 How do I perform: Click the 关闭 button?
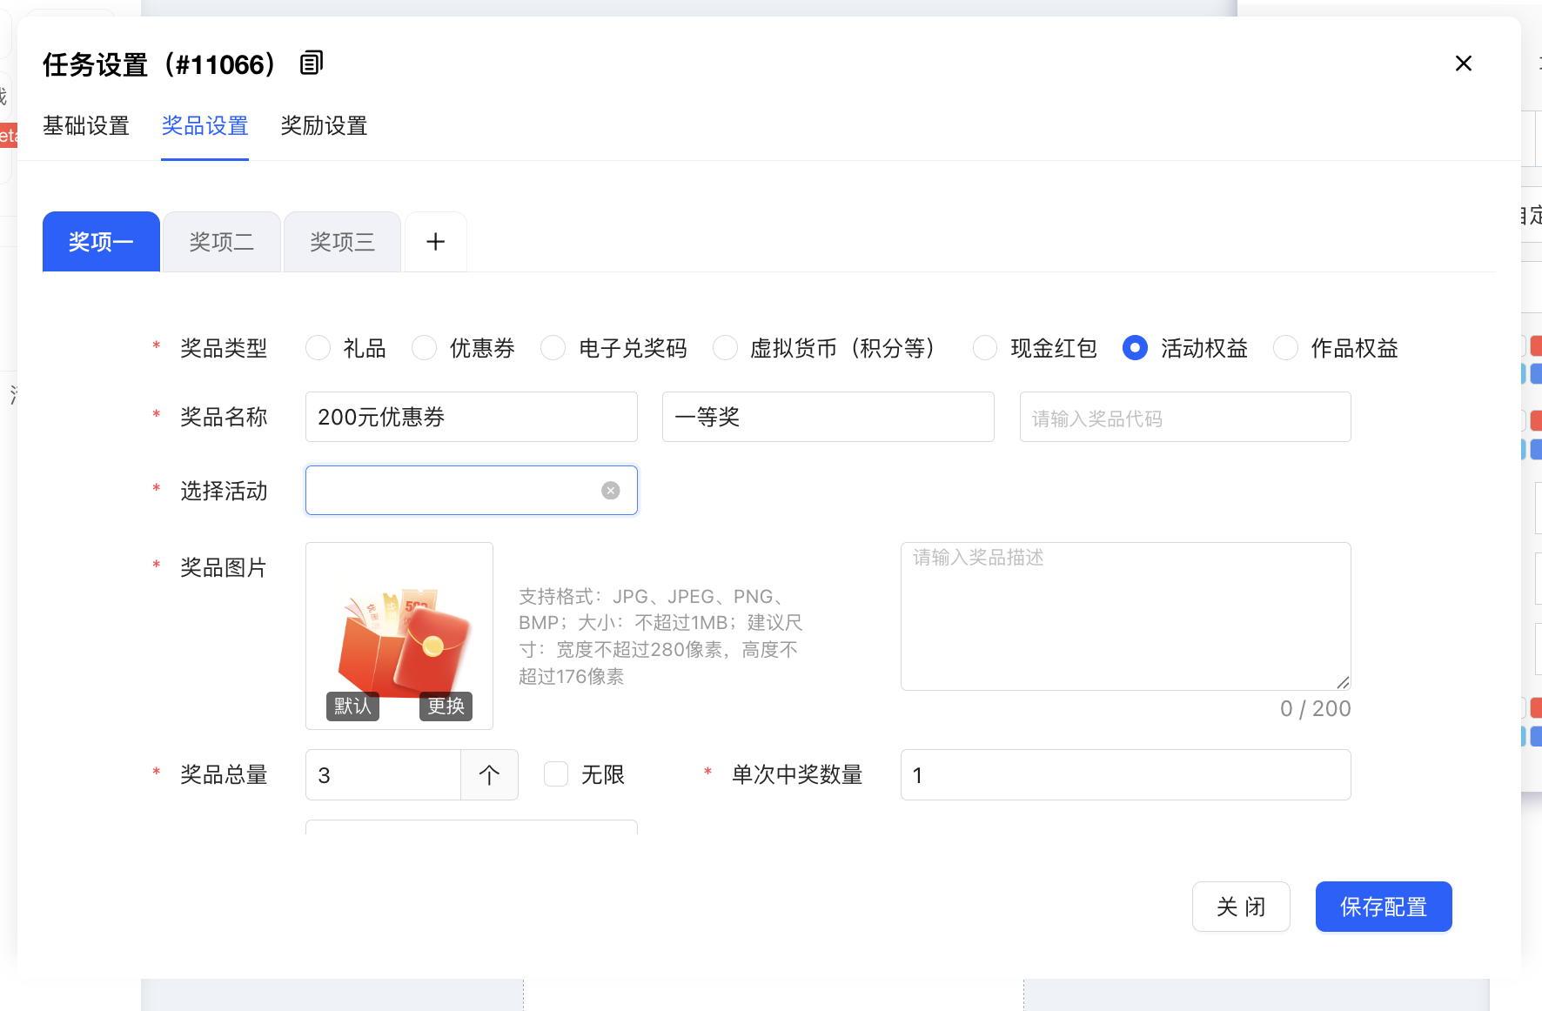coord(1241,907)
